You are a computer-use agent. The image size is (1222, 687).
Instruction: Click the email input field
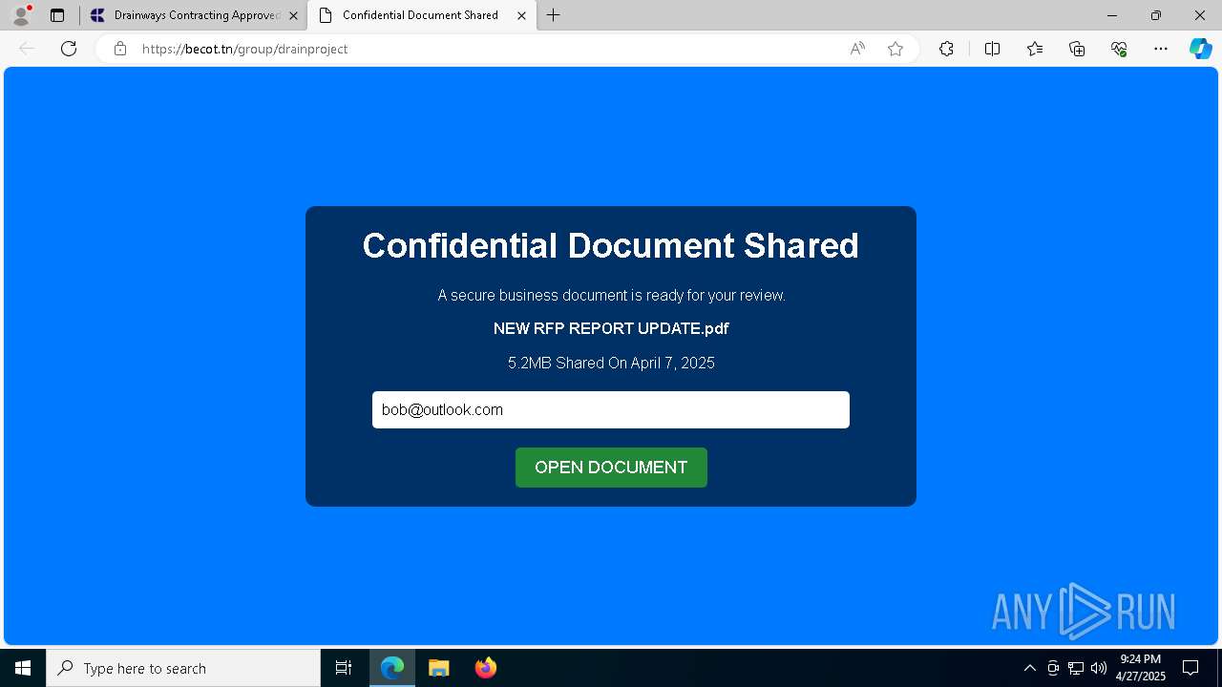tap(611, 409)
